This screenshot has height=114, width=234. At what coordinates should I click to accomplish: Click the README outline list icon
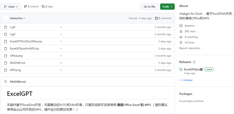click(x=5, y=82)
